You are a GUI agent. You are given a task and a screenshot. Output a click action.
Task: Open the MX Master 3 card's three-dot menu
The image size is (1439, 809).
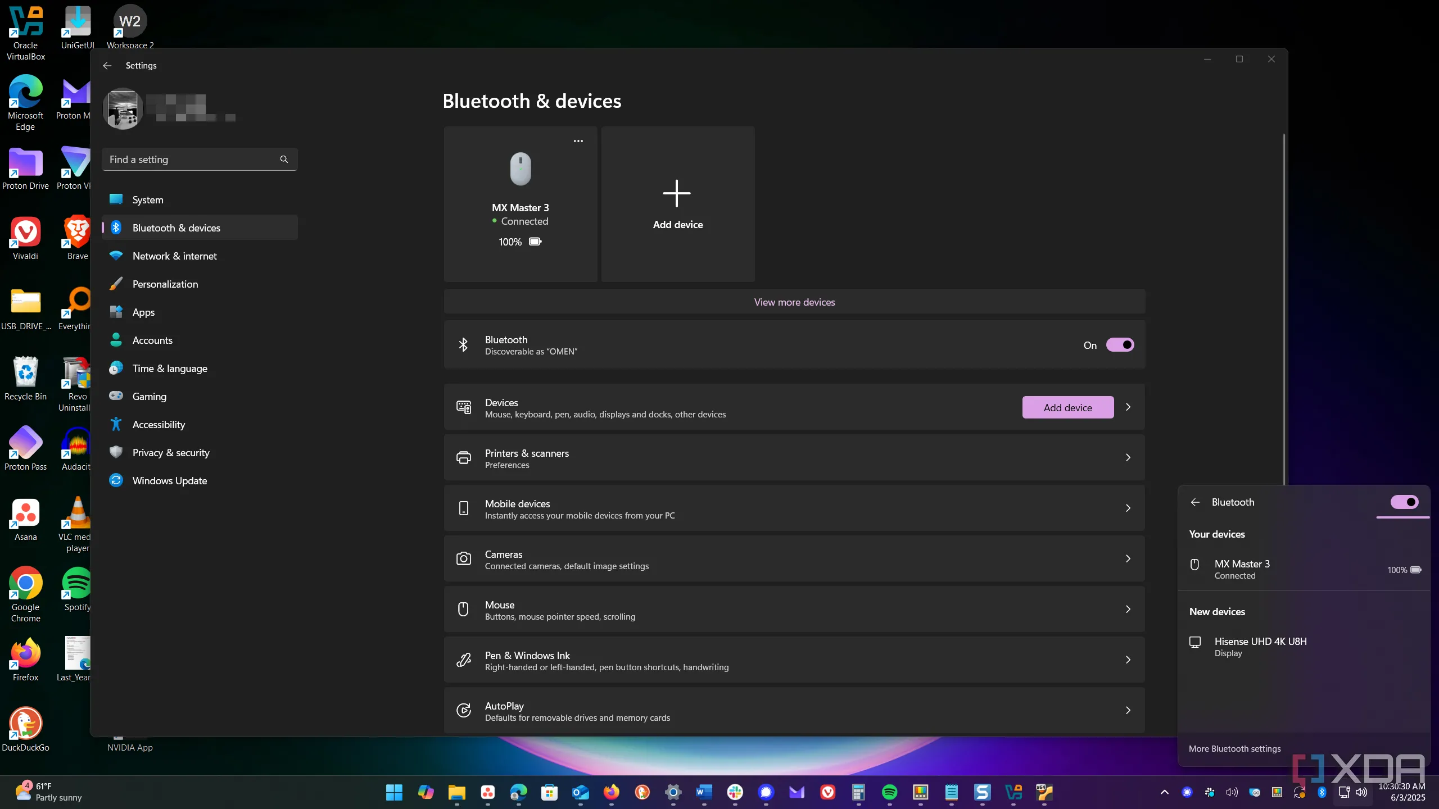click(578, 141)
